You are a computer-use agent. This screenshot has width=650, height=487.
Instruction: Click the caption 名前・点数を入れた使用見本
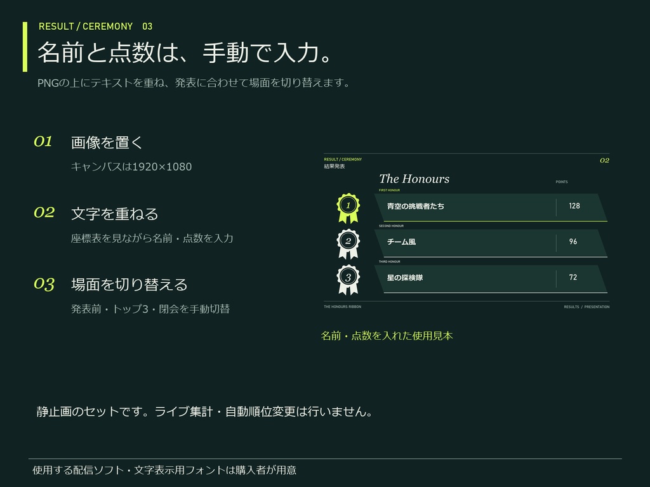387,336
